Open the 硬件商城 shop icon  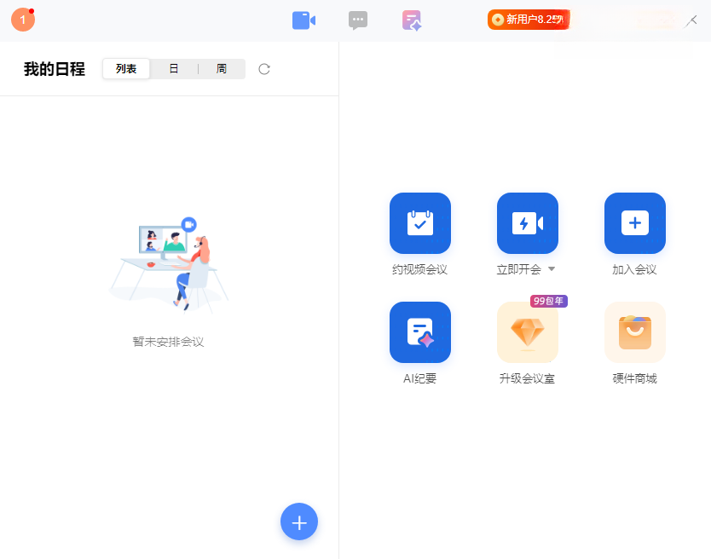(x=635, y=332)
